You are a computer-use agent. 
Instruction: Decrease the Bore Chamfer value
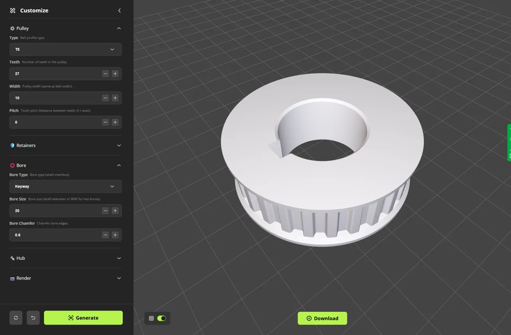(105, 235)
